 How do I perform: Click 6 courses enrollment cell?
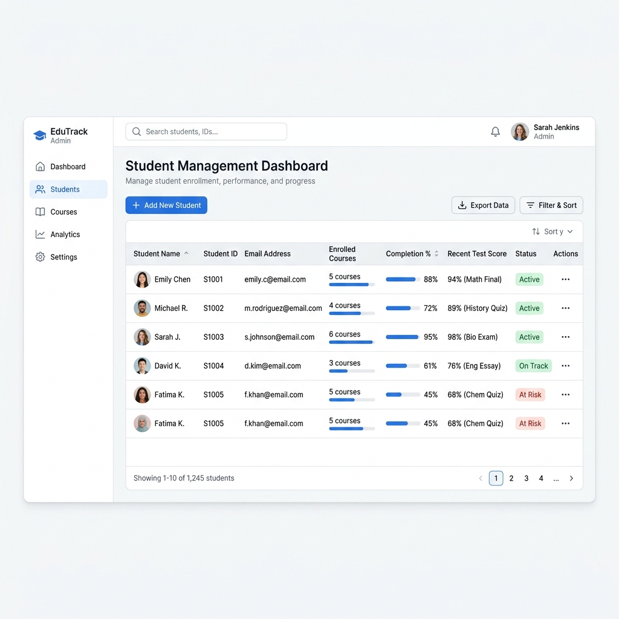coord(351,337)
